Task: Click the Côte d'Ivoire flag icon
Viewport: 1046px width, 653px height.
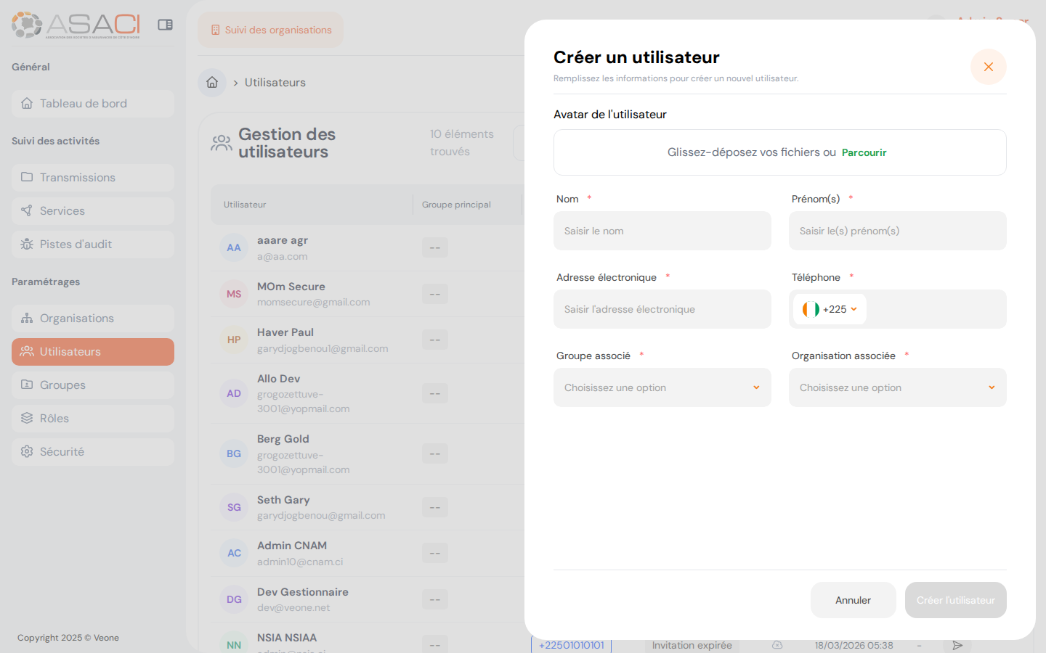Action: (x=811, y=309)
